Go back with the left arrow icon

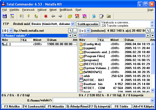tap(53, 16)
